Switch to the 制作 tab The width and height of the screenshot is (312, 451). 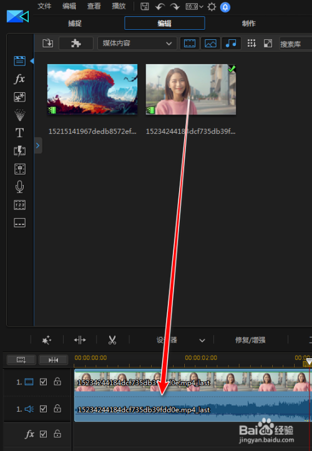point(248,23)
